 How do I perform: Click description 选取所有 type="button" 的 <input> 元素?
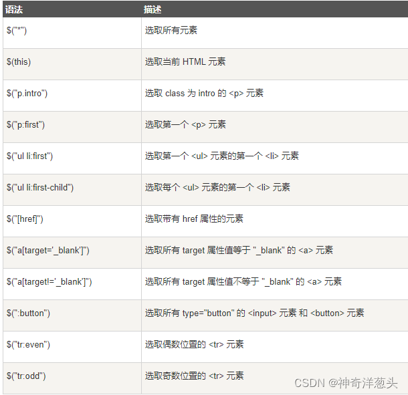(x=254, y=313)
